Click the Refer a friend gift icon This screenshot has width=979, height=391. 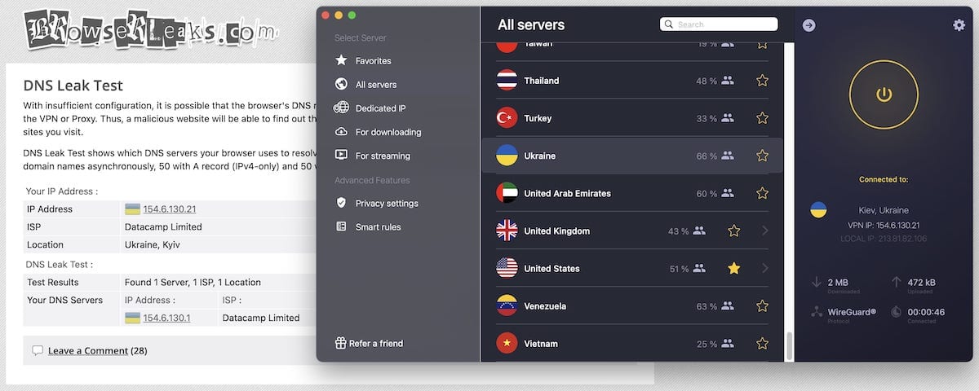click(340, 343)
